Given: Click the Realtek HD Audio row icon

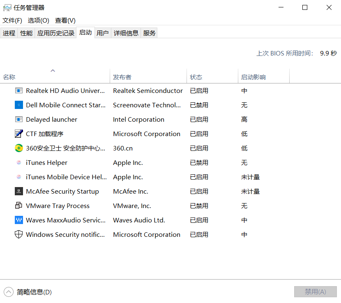Looking at the screenshot, I should pos(19,90).
